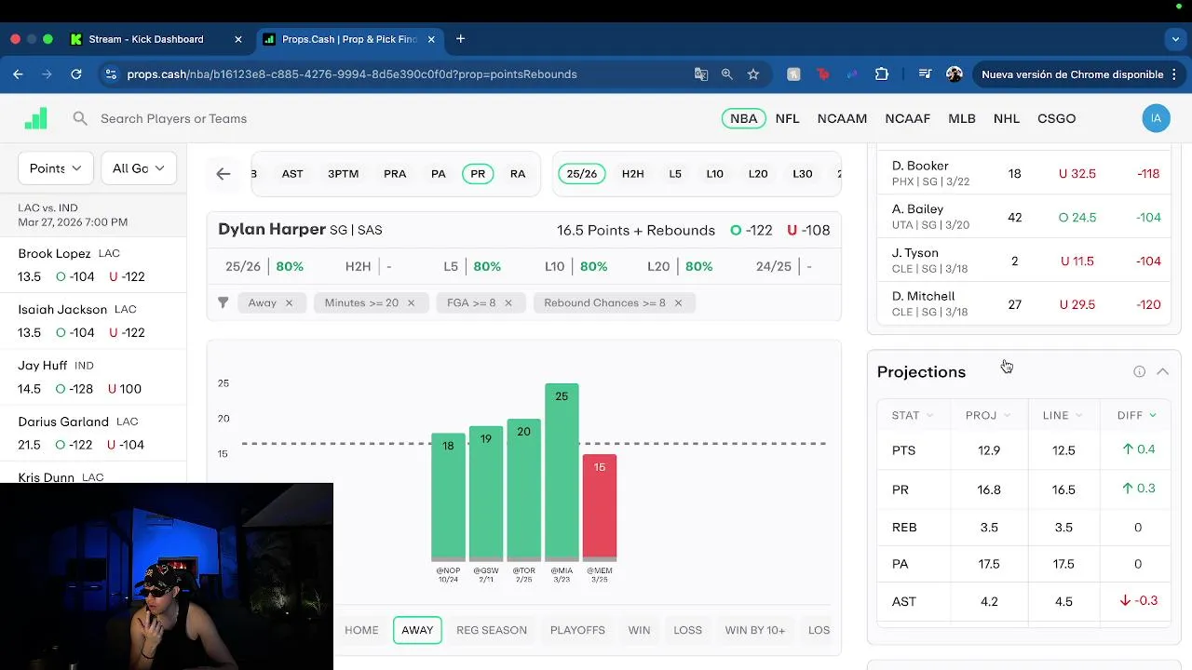1192x670 pixels.
Task: Toggle the L5 range filter
Action: pyautogui.click(x=675, y=174)
